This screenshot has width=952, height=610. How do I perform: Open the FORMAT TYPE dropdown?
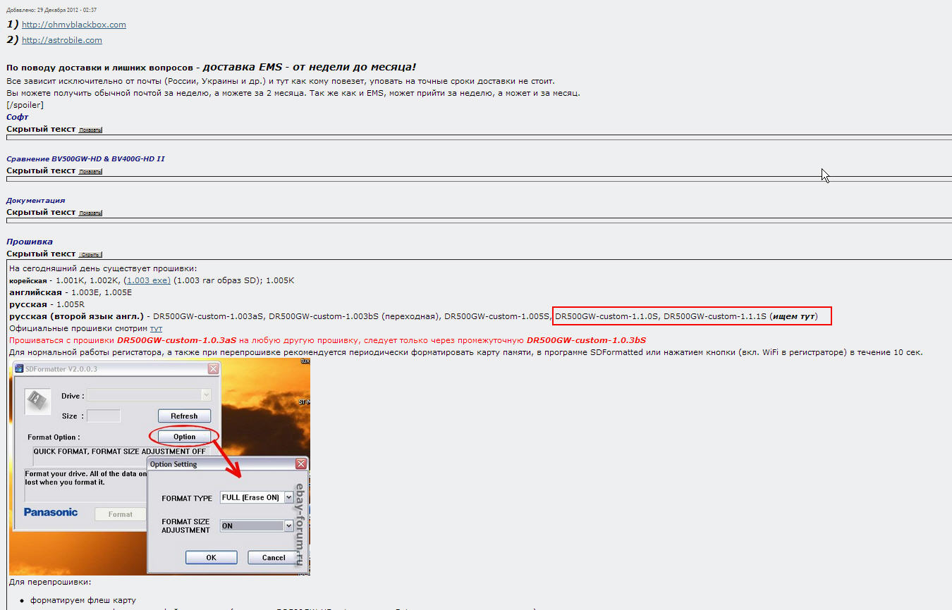[x=288, y=497]
